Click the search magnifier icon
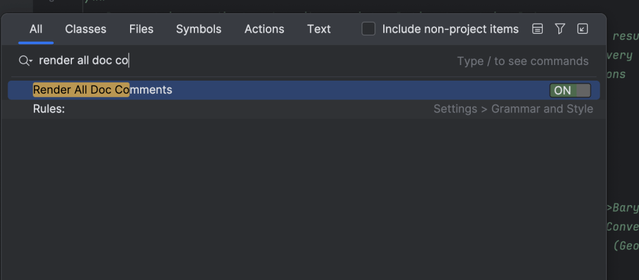This screenshot has width=639, height=280. pos(23,61)
